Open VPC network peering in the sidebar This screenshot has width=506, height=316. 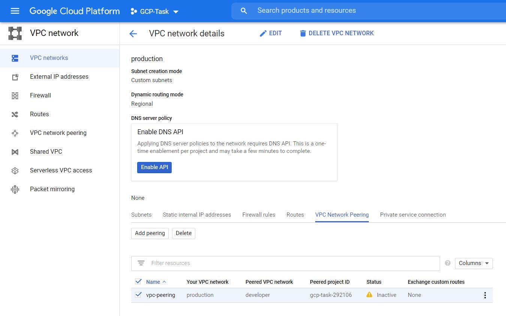(60, 133)
